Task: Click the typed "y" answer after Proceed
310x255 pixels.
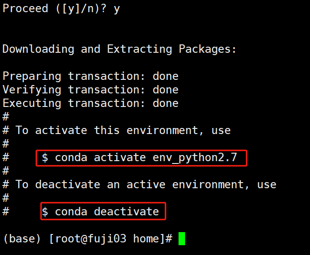Action: [x=117, y=8]
